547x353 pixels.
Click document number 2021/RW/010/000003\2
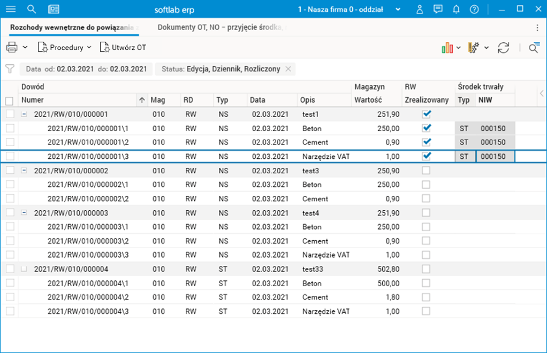tap(88, 241)
